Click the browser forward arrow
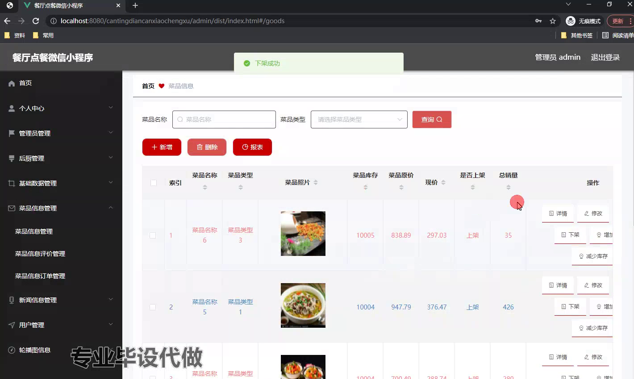Screen dimensions: 634x379 (21, 21)
